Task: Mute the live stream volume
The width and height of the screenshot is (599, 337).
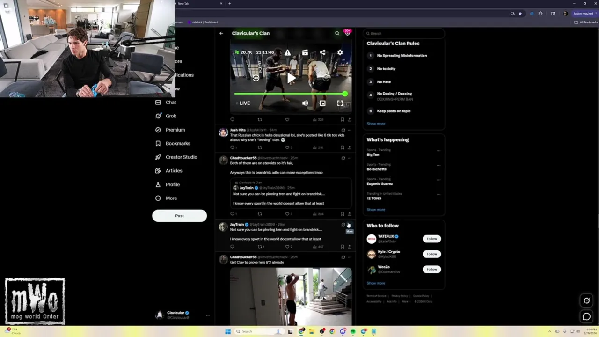Action: pos(305,103)
